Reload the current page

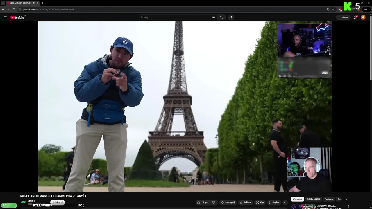(13, 9)
